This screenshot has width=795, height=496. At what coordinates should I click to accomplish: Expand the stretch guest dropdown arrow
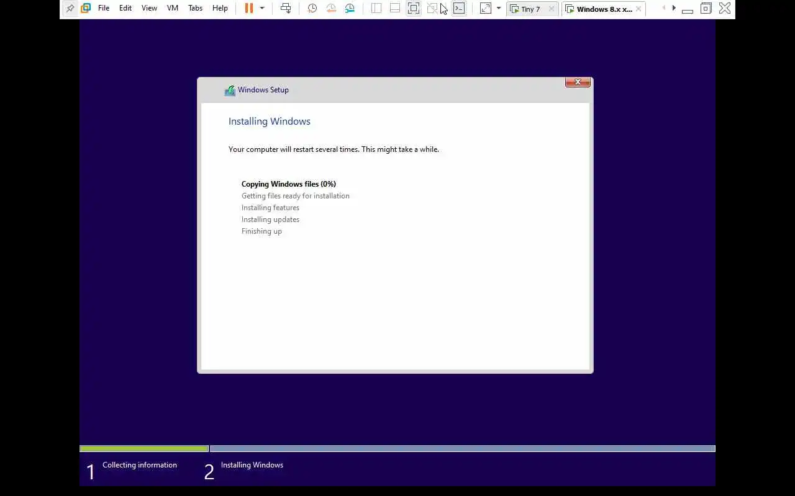498,8
